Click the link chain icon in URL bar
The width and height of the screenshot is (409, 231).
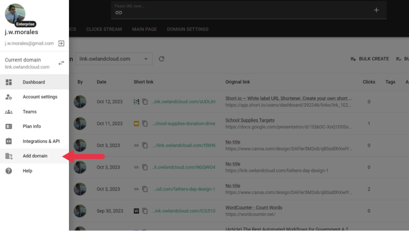[x=119, y=13]
